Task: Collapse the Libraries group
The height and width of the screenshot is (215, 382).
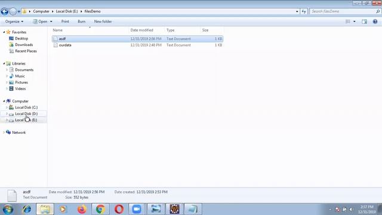Action: (4, 63)
